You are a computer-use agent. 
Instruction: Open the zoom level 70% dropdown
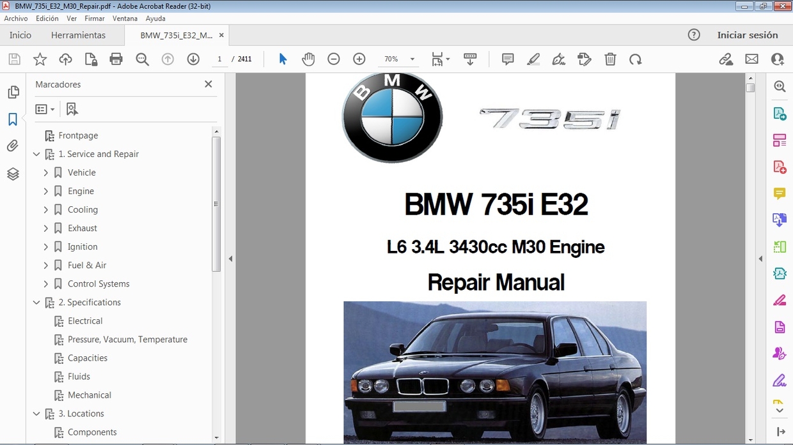pyautogui.click(x=412, y=59)
